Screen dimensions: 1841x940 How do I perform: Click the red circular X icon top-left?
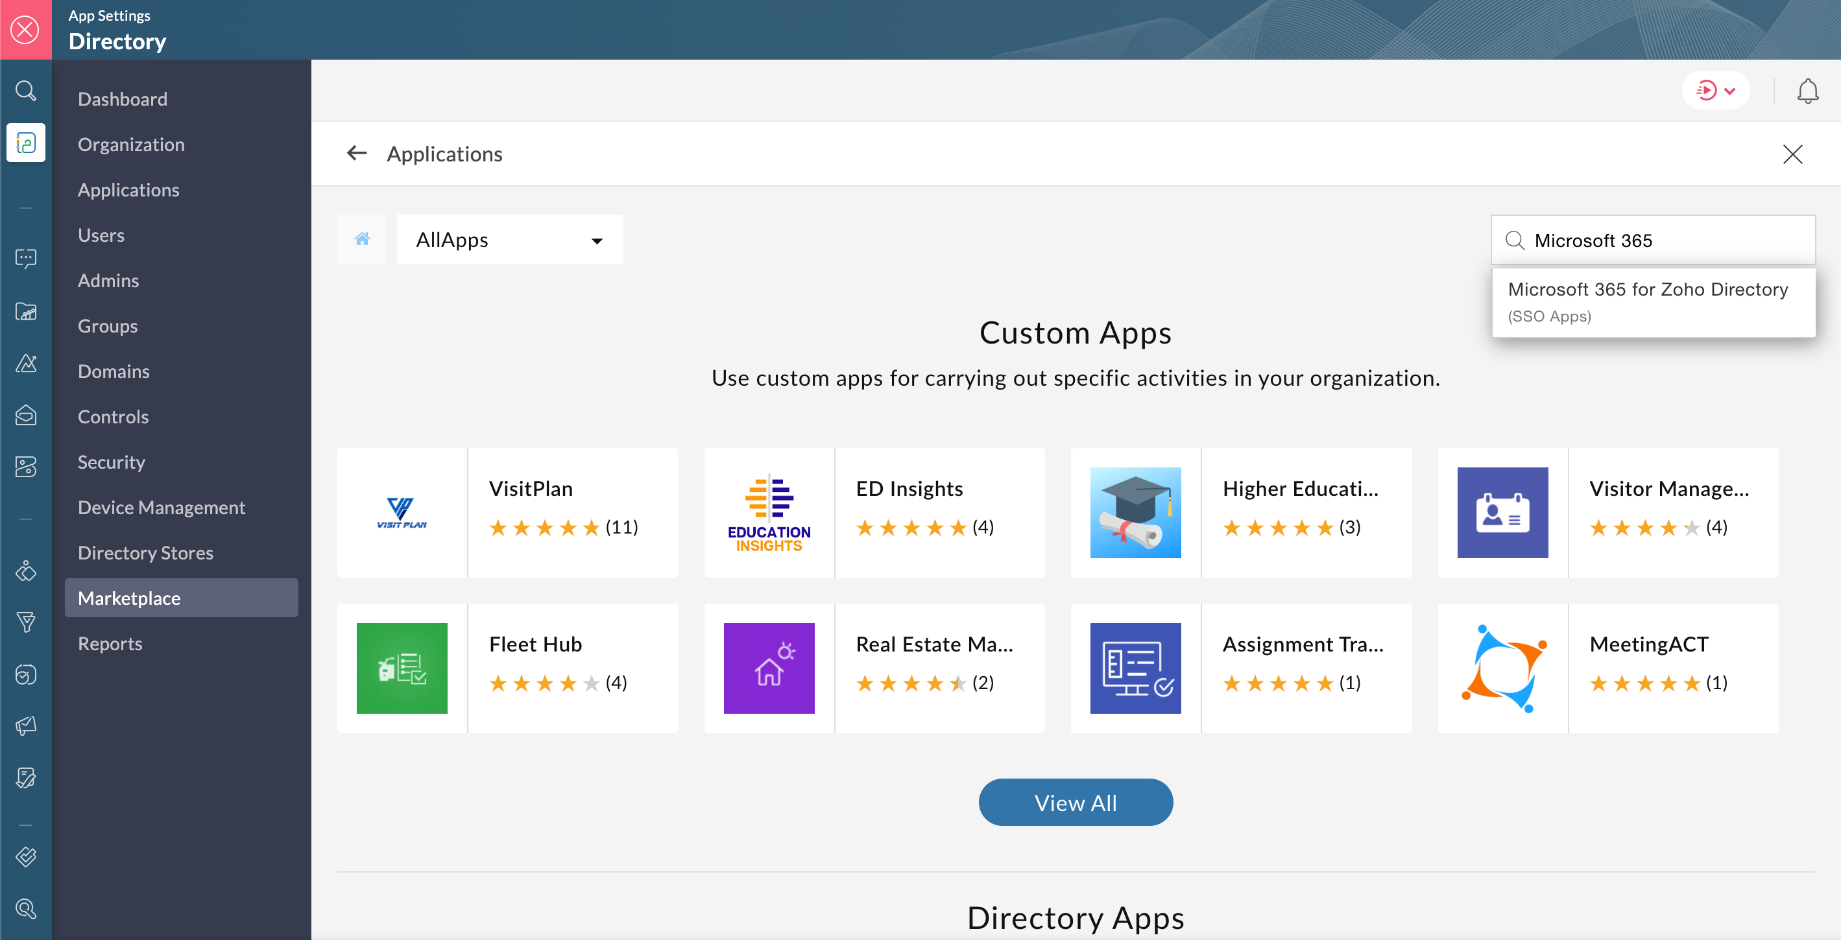26,30
